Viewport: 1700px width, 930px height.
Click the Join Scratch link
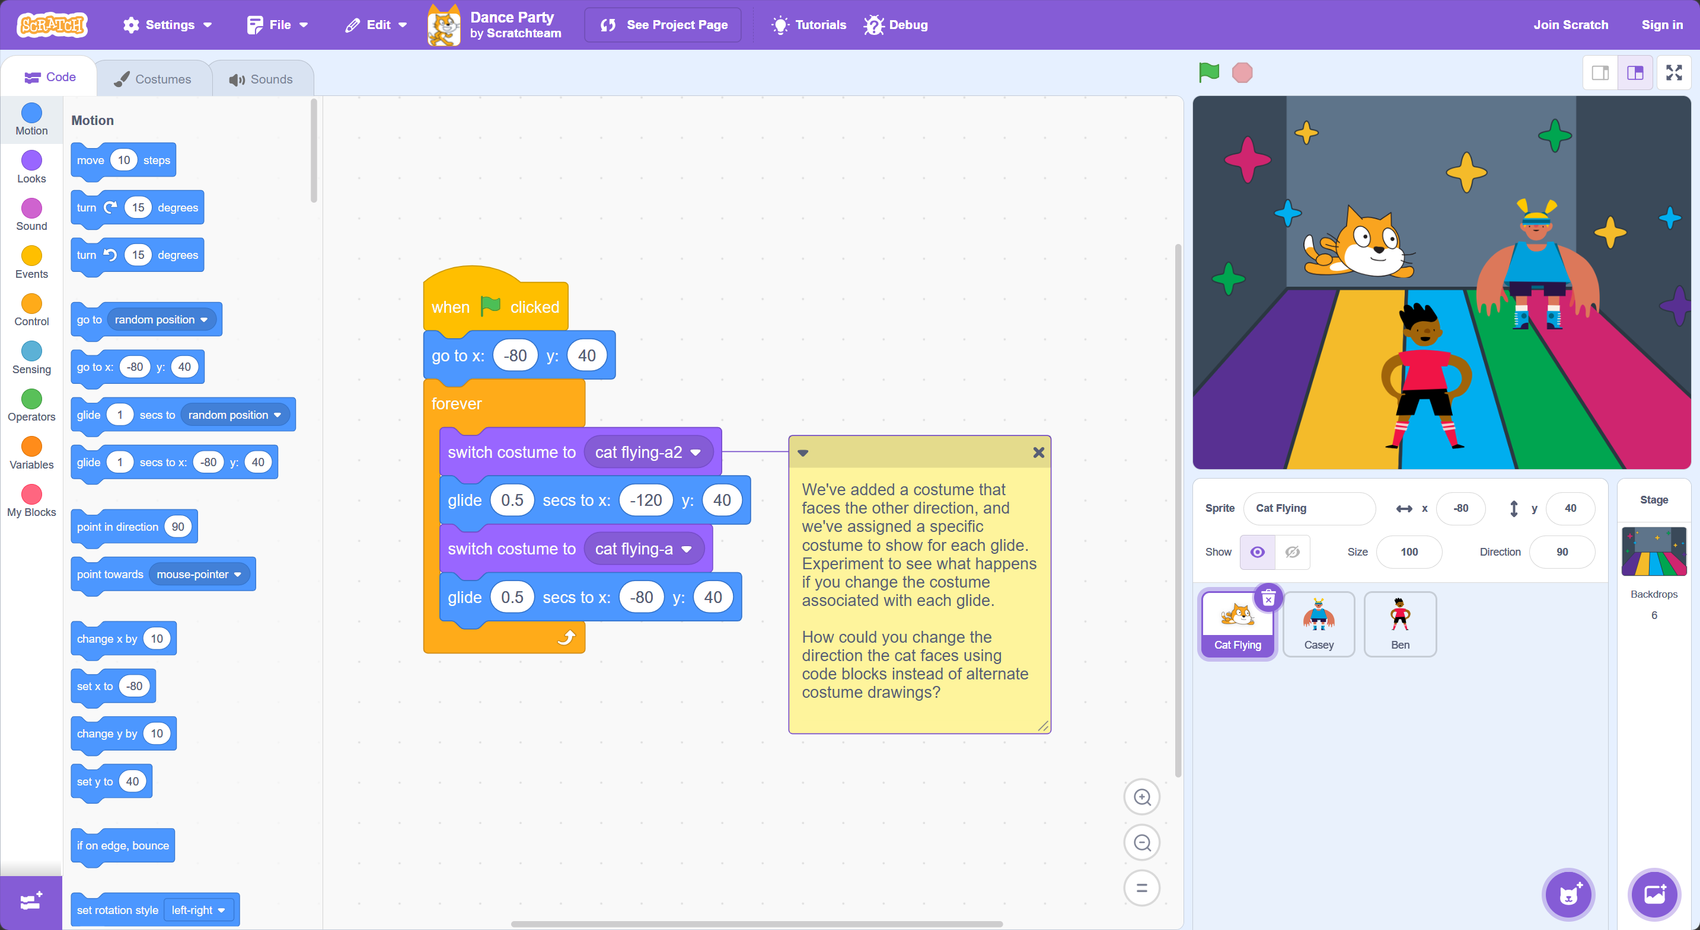click(x=1571, y=25)
